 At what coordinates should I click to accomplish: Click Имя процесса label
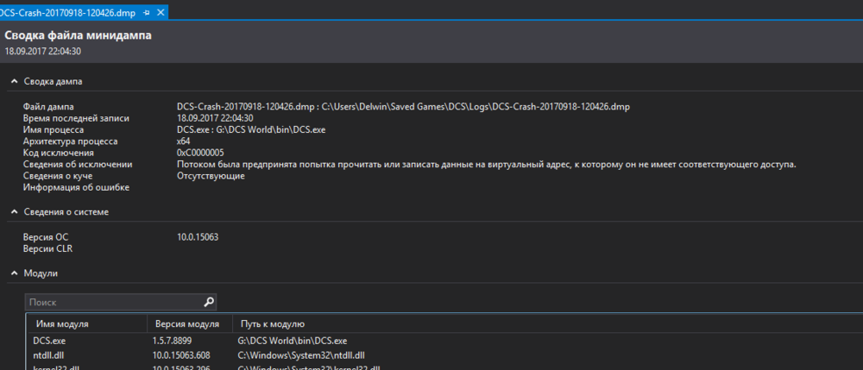(x=54, y=129)
